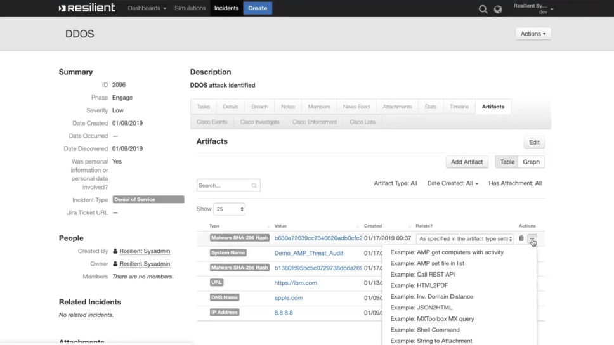Click the search magnifier icon in top navbar
614x345 pixels.
[483, 9]
